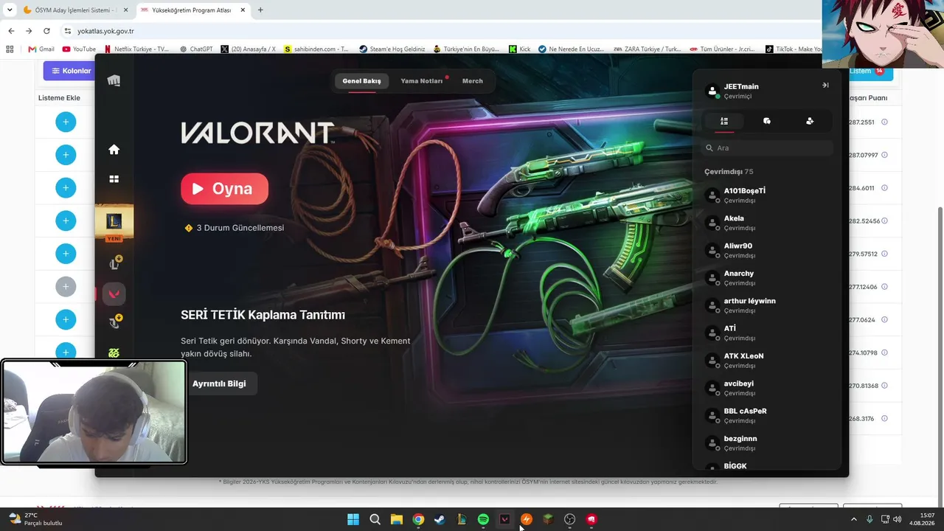Open File Explorer from the taskbar
Image resolution: width=944 pixels, height=531 pixels.
[x=397, y=519]
